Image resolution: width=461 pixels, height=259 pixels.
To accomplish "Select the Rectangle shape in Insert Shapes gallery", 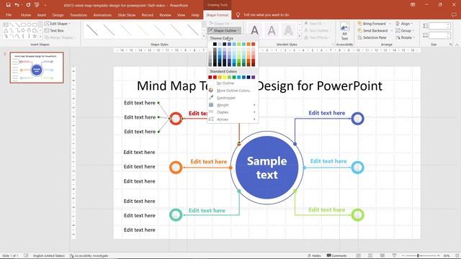I will pos(23,24).
